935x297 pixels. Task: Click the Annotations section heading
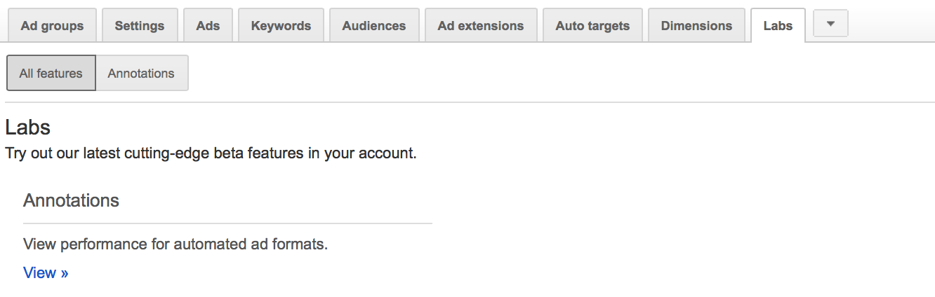(x=71, y=200)
